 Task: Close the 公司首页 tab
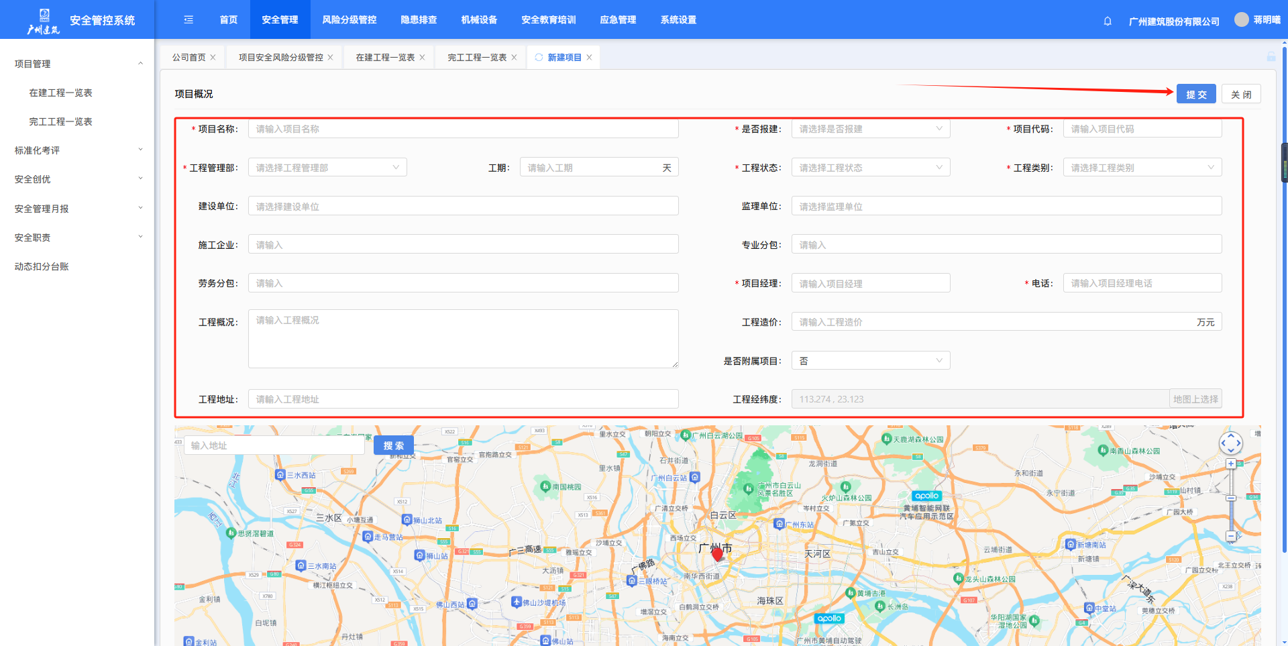[213, 58]
